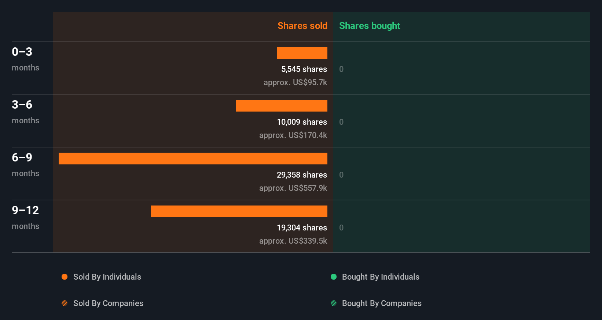
Task: Select the 0–3 months orange sold bar
Action: coord(302,53)
